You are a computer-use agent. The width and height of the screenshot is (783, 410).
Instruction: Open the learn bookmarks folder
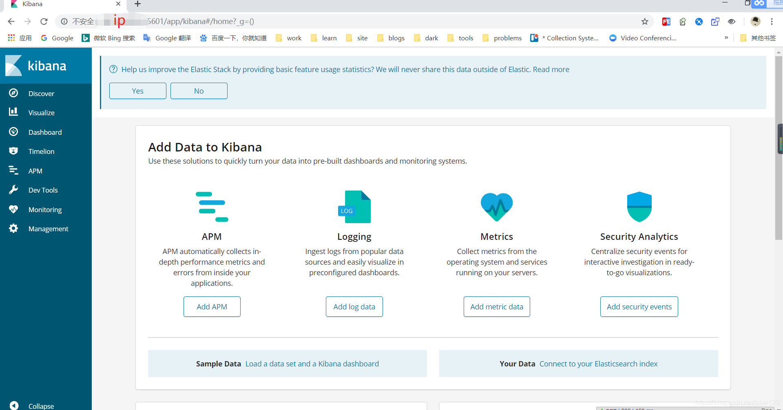(x=323, y=38)
